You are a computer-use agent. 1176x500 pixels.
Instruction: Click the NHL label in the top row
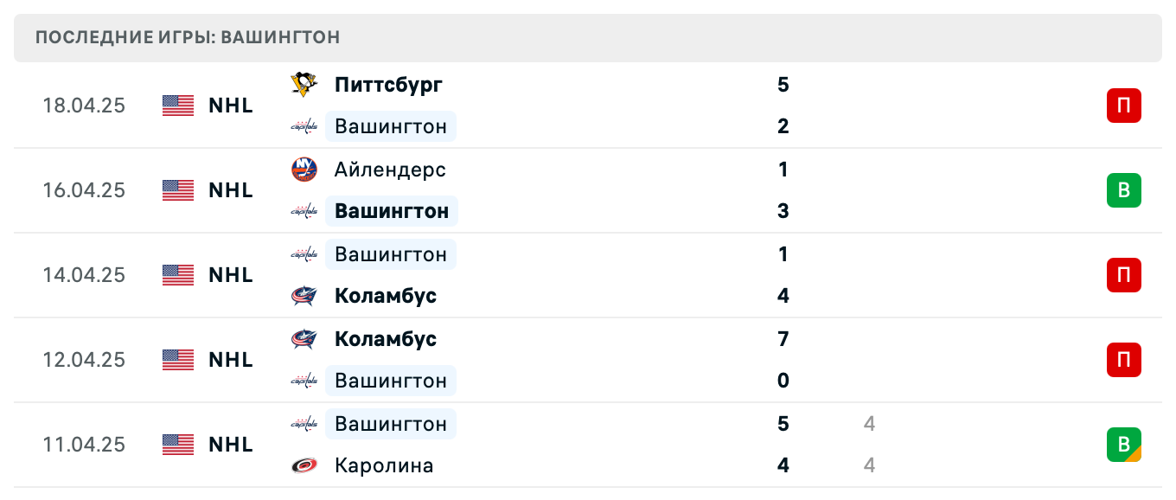click(x=230, y=106)
